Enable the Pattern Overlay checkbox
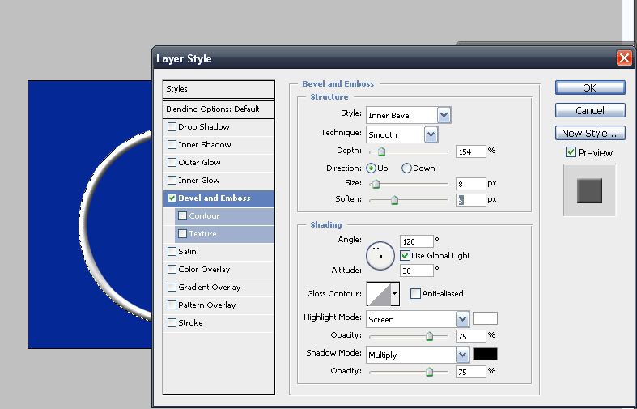637x409 pixels. (172, 305)
